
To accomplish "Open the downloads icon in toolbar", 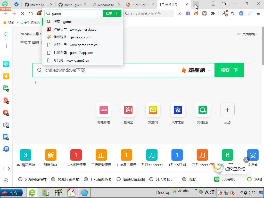I will coord(225,13).
